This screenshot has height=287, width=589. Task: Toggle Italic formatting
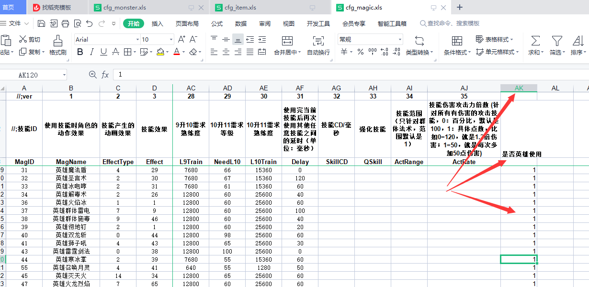pos(91,52)
